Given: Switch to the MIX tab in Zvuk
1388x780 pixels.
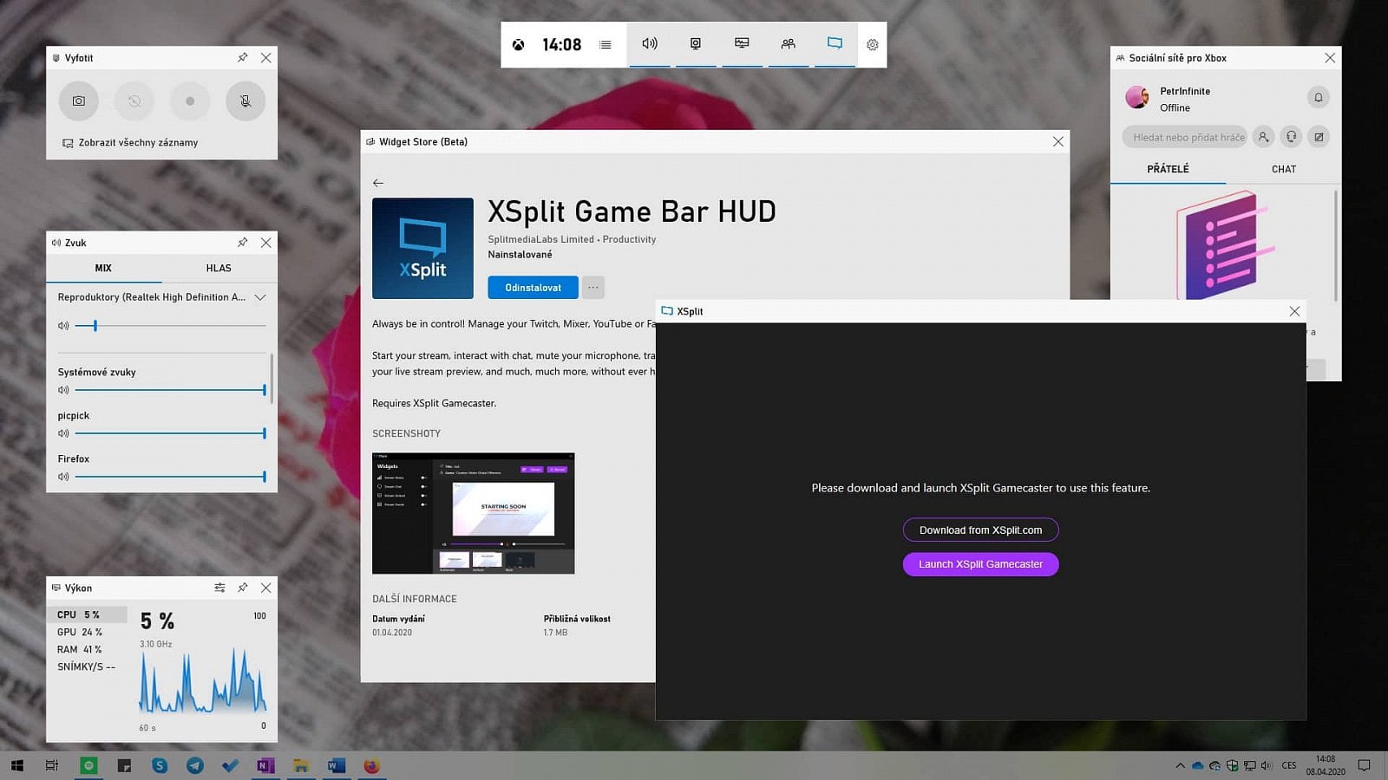Looking at the screenshot, I should coord(103,269).
